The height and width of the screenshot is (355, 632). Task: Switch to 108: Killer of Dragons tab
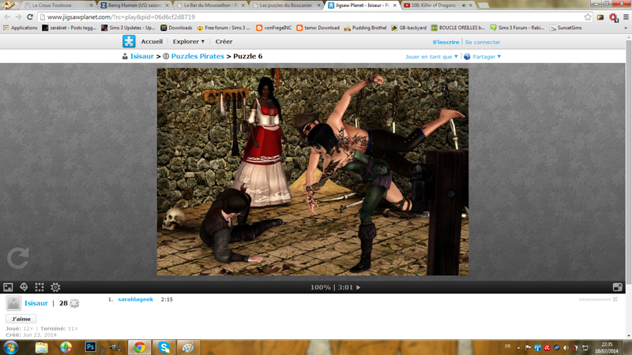click(438, 6)
